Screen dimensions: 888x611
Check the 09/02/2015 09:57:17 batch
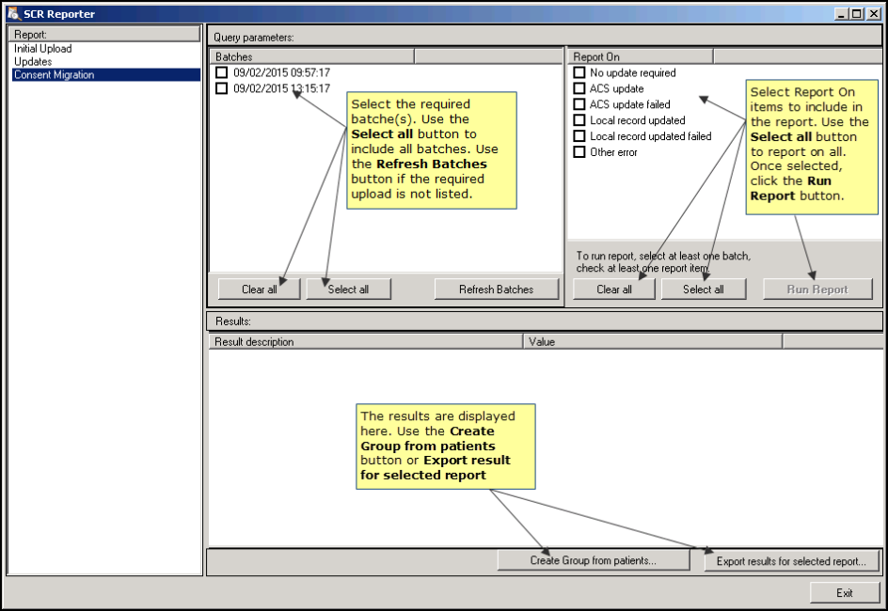click(x=221, y=72)
